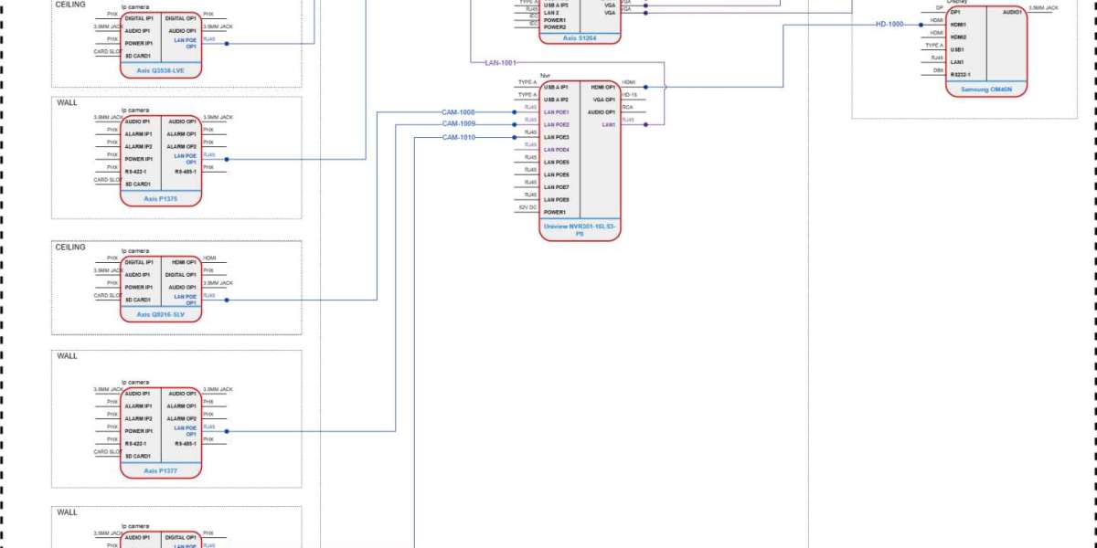Viewport: 1097px width, 548px height.
Task: Select the Uniview NVR301-16LS3-P8 label
Action: pos(579,228)
